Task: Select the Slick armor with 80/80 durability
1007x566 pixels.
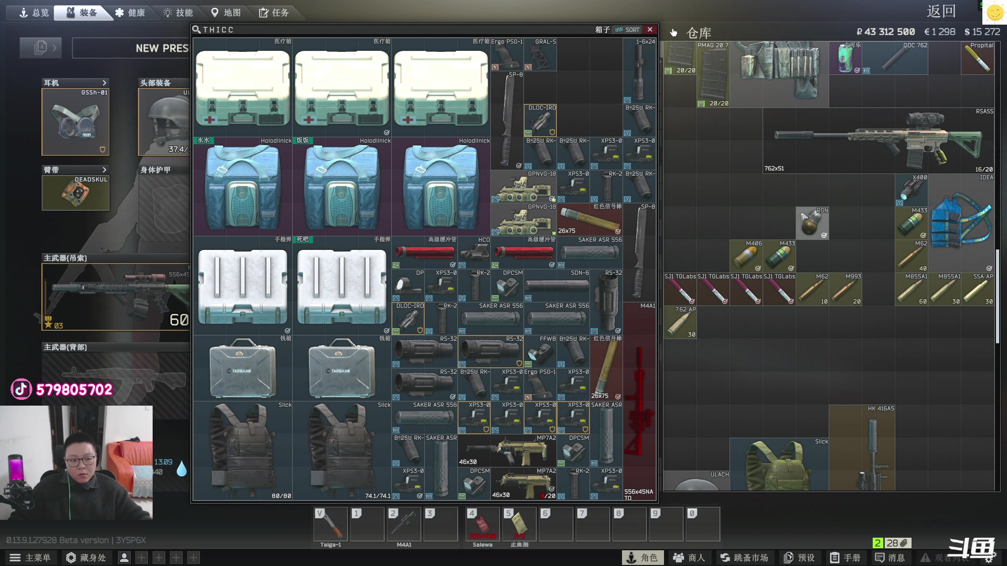Action: (x=243, y=451)
